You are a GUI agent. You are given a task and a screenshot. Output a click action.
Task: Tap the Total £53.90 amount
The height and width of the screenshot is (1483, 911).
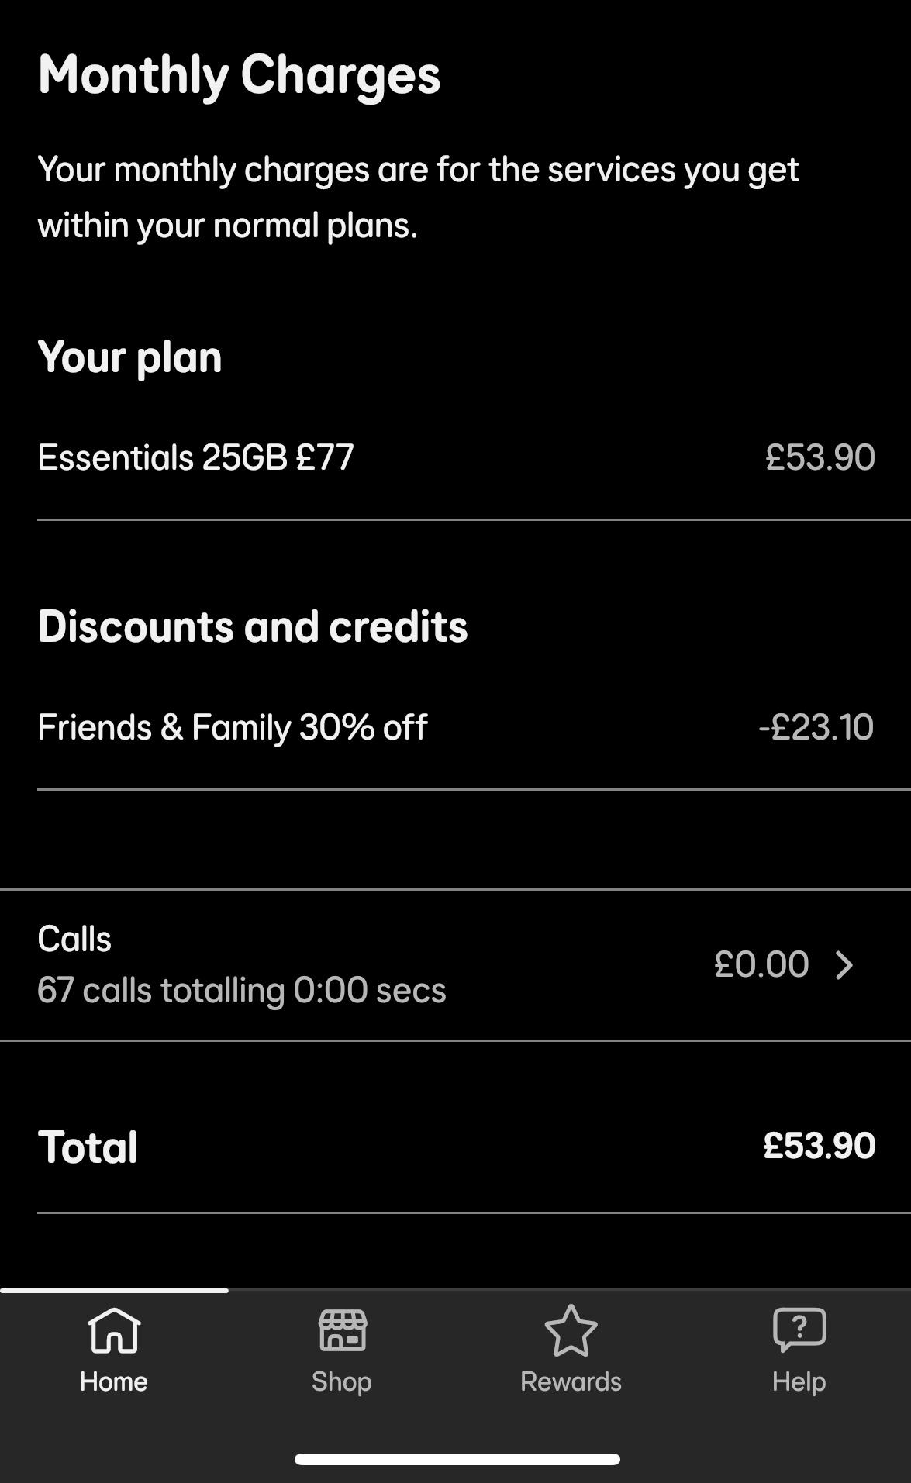[x=819, y=1146]
